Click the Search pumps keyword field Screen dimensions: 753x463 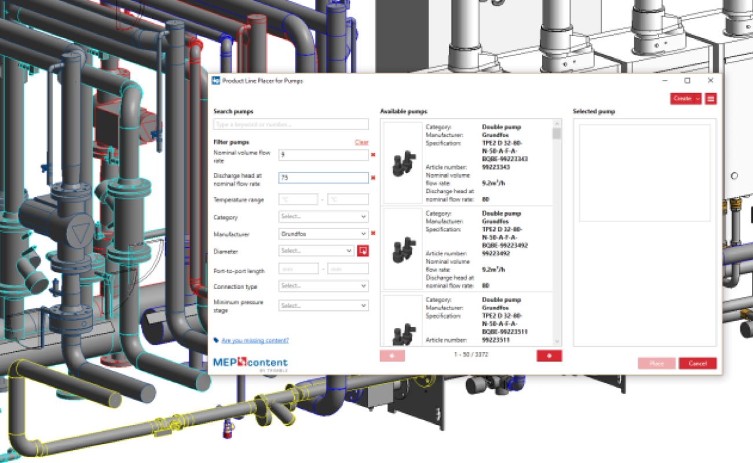[291, 124]
